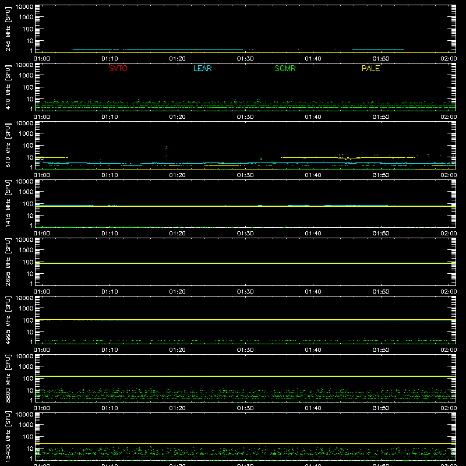Click the 100 y-axis value on 610 MHz plot
The image size is (466, 466).
[x=28, y=146]
